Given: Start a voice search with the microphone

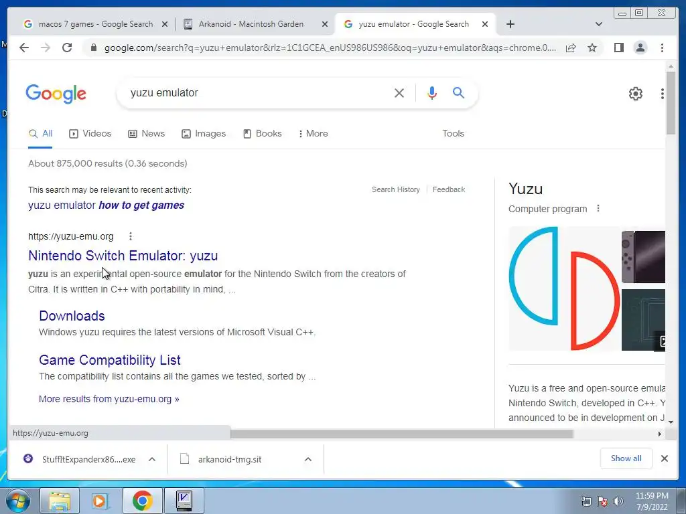Looking at the screenshot, I should pos(432,92).
